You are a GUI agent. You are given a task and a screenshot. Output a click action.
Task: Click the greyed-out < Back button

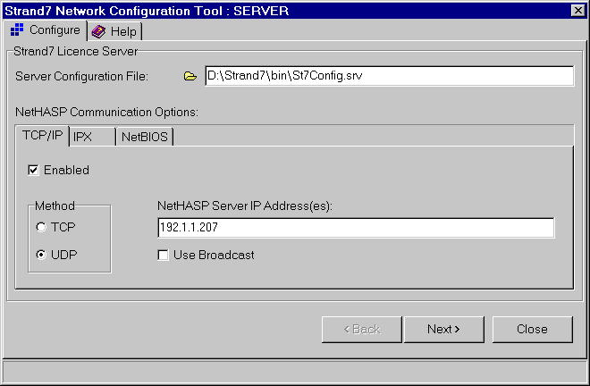coord(362,329)
